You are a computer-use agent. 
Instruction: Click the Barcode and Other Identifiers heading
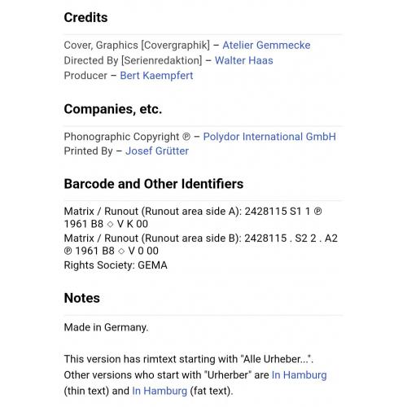coord(154,184)
